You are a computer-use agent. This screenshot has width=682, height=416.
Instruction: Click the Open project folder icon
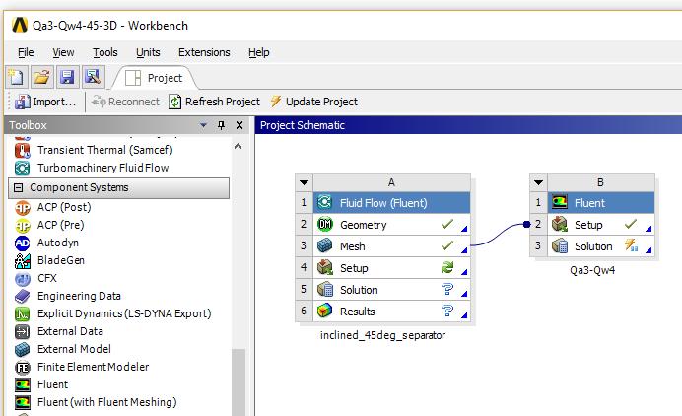[x=42, y=78]
